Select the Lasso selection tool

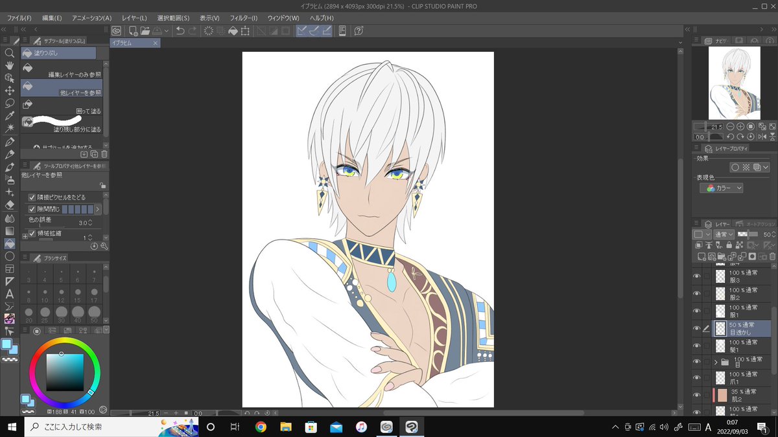(10, 104)
